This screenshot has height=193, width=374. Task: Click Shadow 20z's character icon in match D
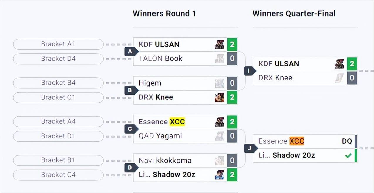point(219,175)
